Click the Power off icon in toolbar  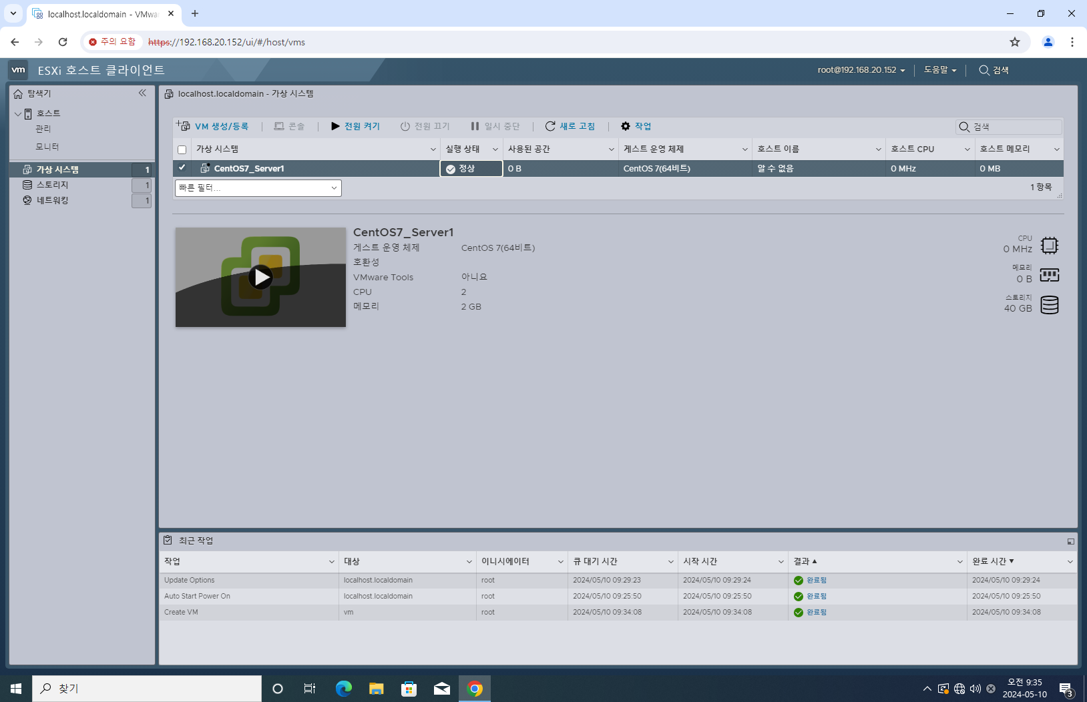point(405,126)
